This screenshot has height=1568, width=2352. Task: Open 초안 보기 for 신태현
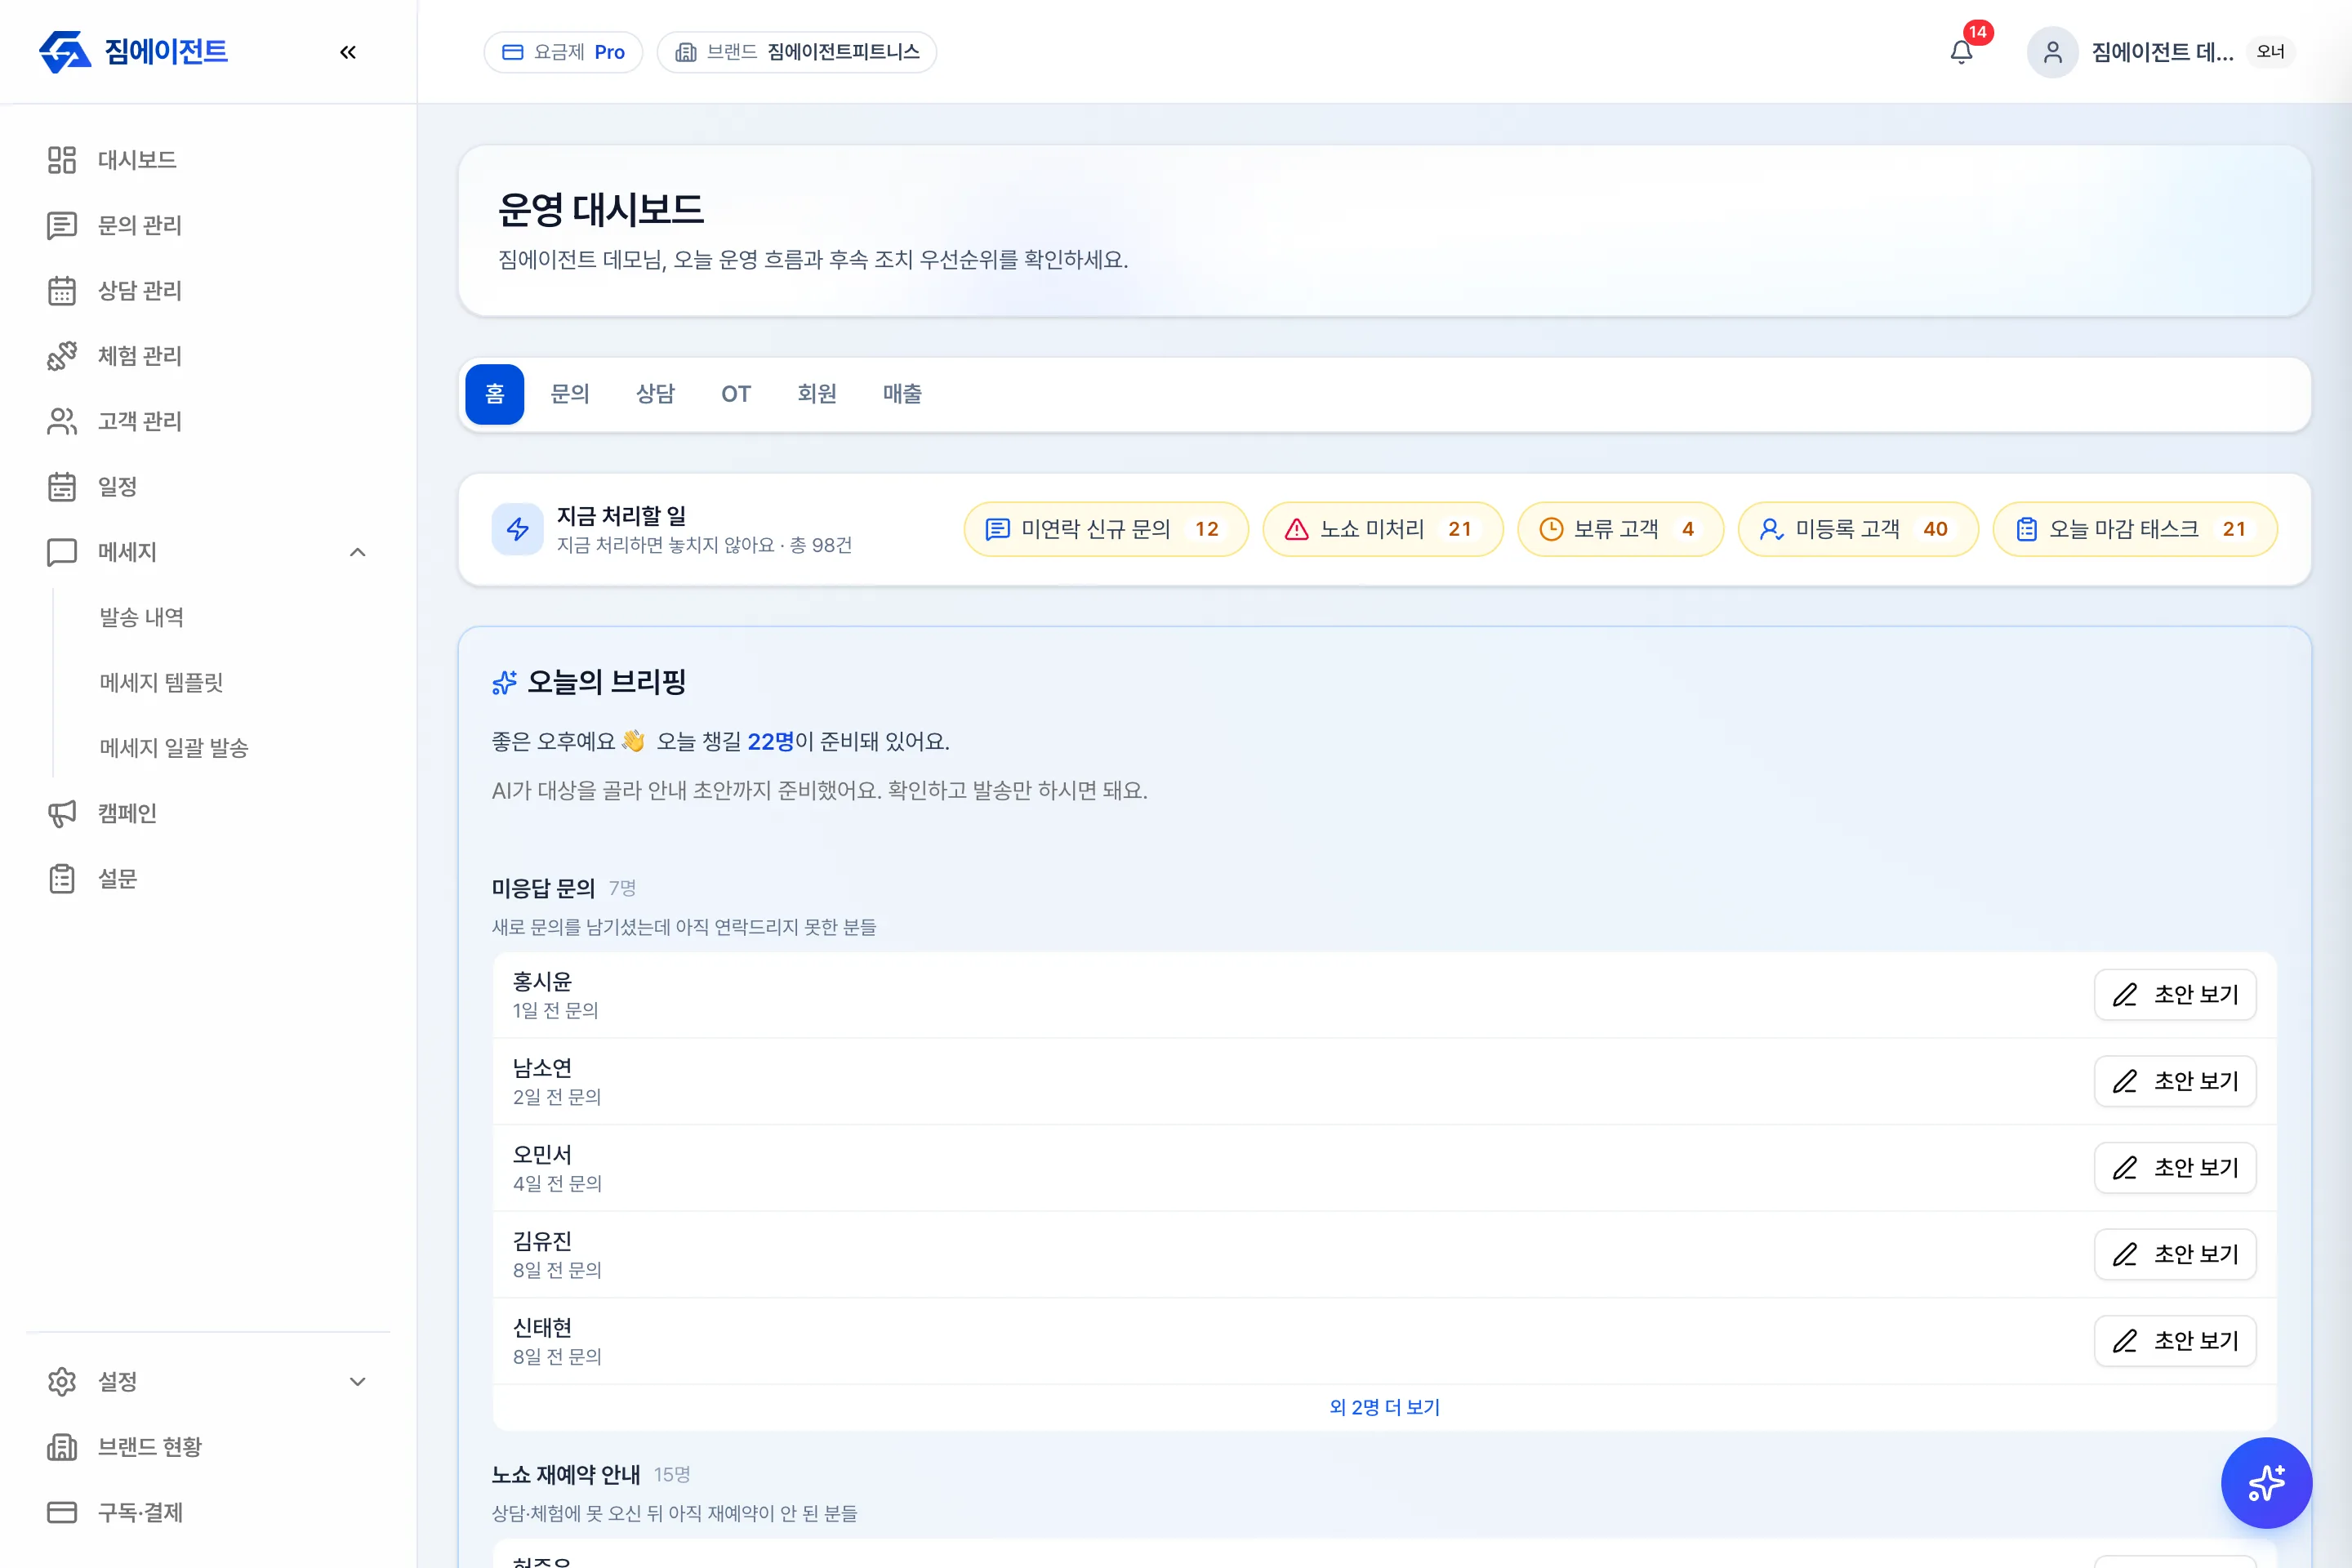pyautogui.click(x=2175, y=1341)
